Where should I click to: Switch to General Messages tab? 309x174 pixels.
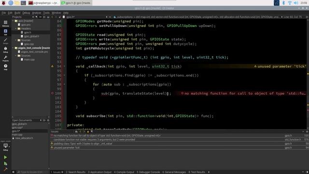[x=174, y=172]
